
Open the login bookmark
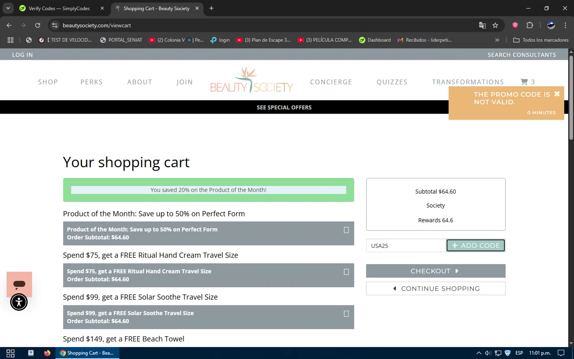[x=220, y=40]
